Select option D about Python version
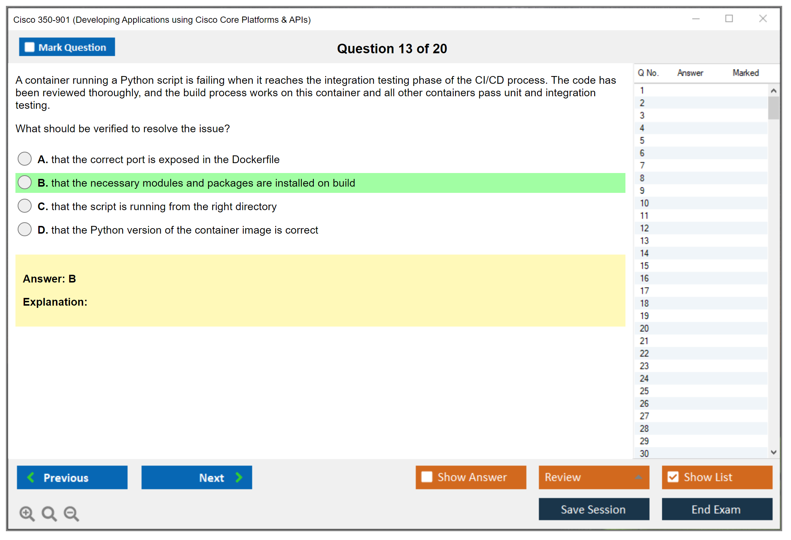This screenshot has width=791, height=540. [x=25, y=230]
